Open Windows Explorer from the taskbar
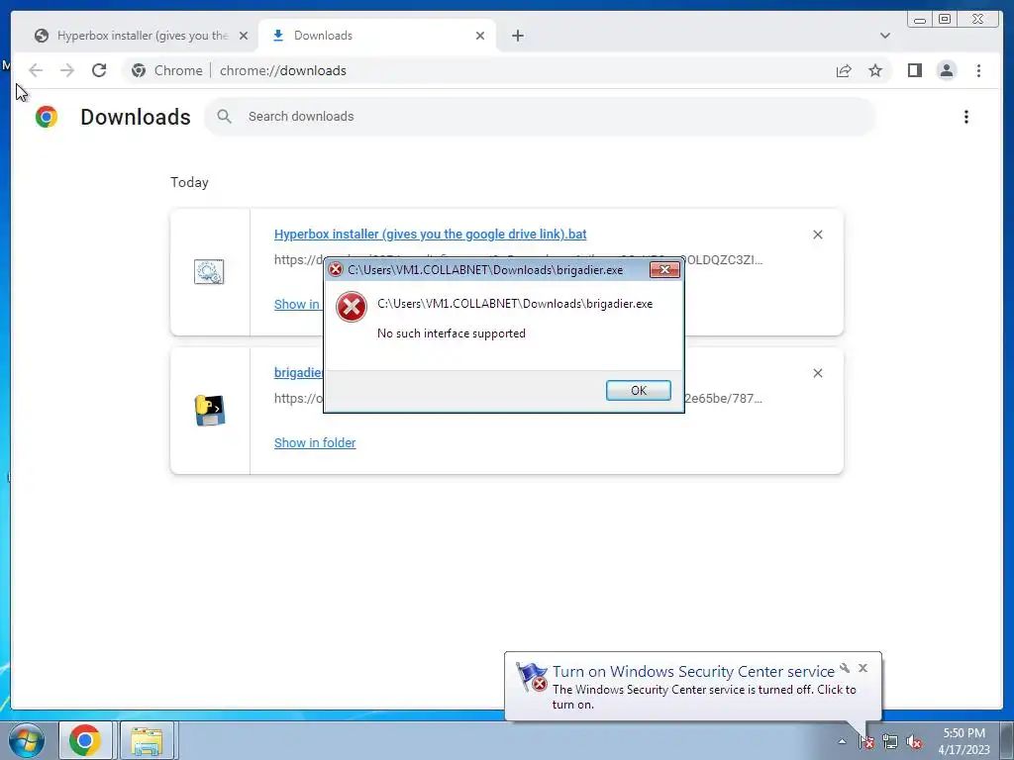The image size is (1014, 760). (147, 740)
